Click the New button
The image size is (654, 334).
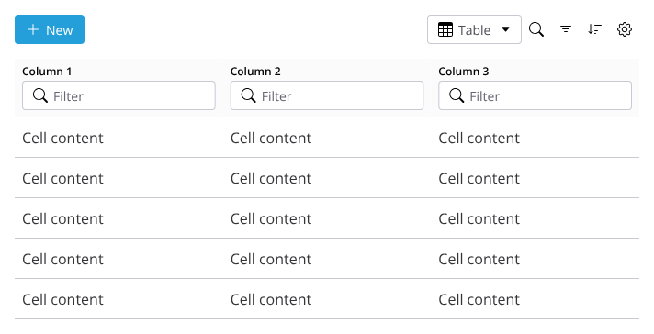50,29
